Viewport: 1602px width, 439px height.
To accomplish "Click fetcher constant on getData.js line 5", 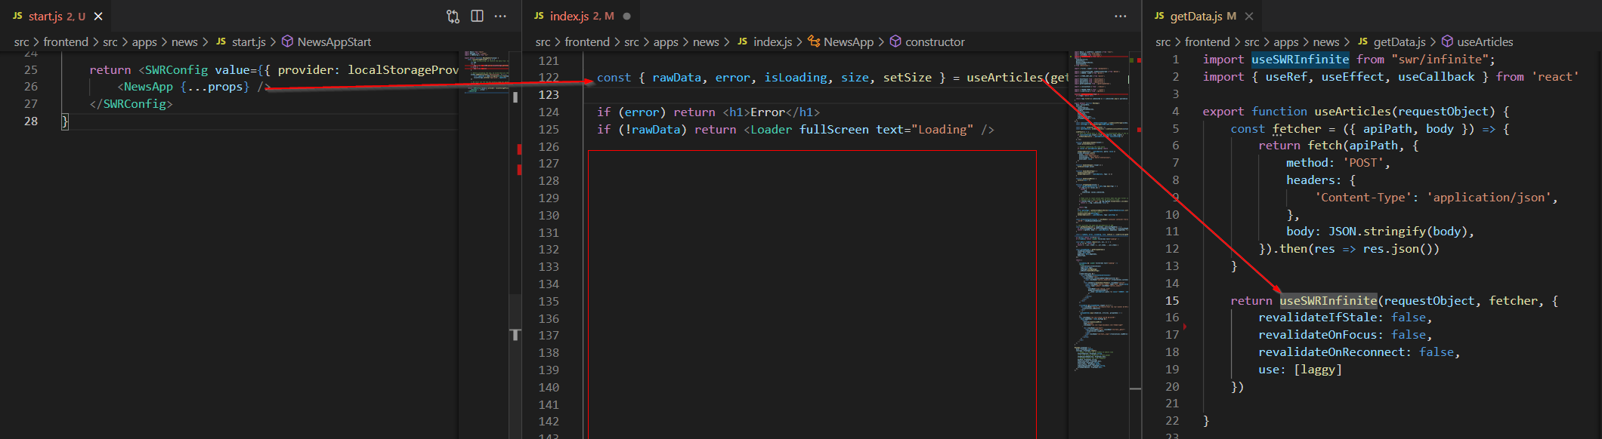I will click(x=1297, y=128).
